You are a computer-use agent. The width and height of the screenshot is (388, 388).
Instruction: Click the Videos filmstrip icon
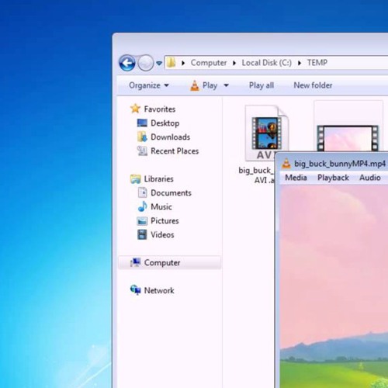tap(142, 234)
